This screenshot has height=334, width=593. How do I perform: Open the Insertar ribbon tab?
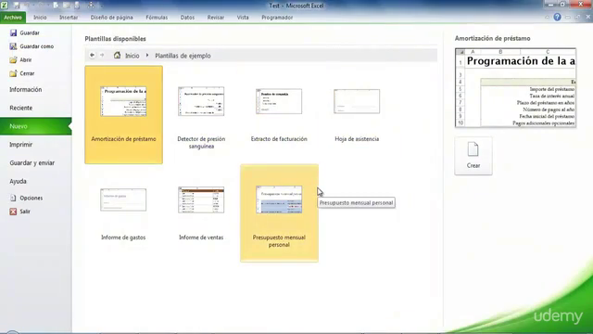click(69, 18)
